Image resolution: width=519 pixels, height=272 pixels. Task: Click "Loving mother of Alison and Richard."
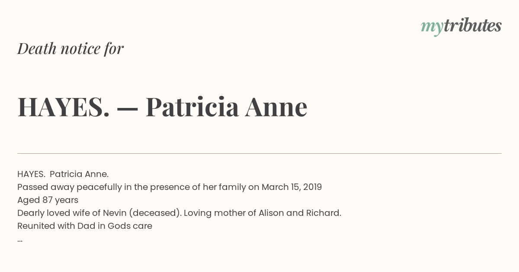(263, 213)
